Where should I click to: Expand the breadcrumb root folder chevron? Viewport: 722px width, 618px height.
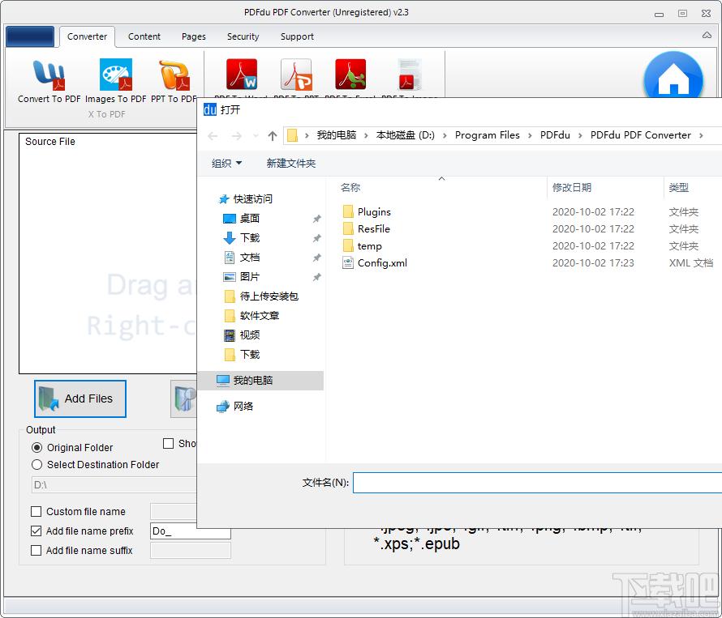tap(307, 135)
